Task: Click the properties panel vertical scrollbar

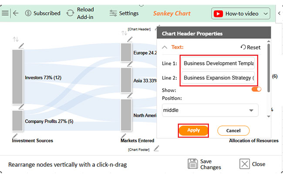Action: click(269, 68)
